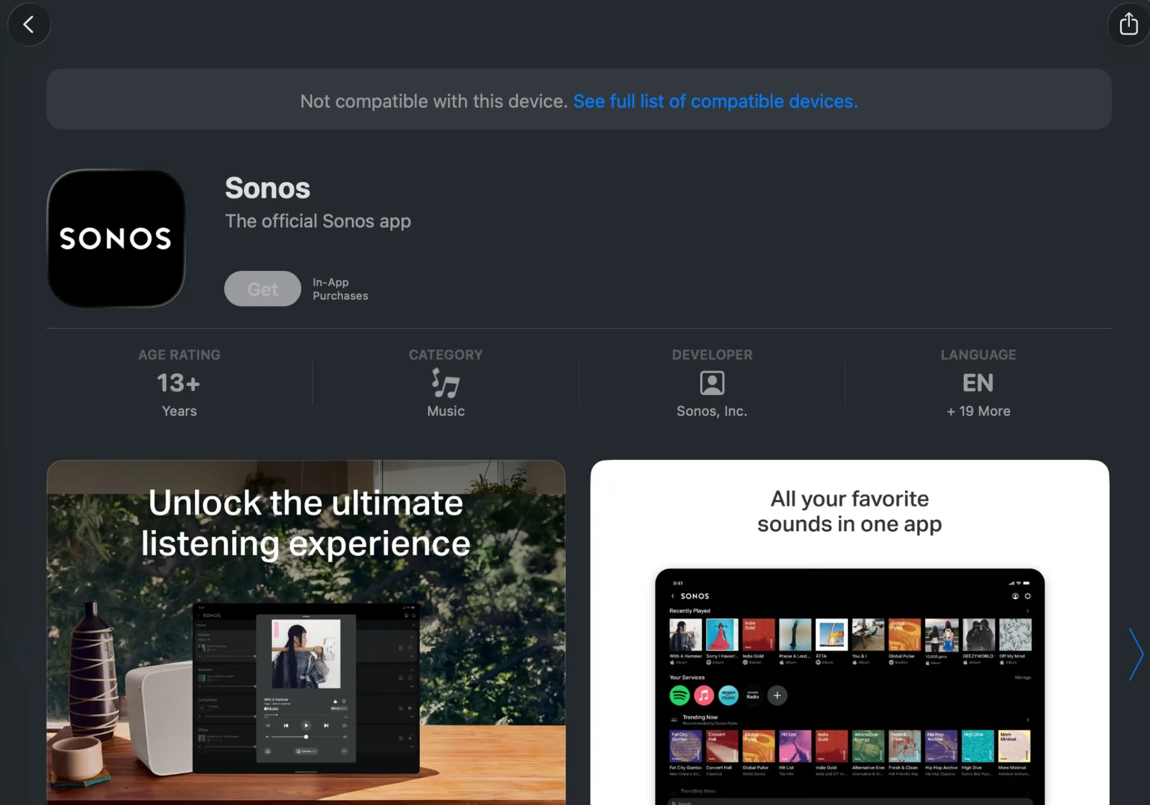
Task: Click the Music category note icon
Action: point(446,383)
